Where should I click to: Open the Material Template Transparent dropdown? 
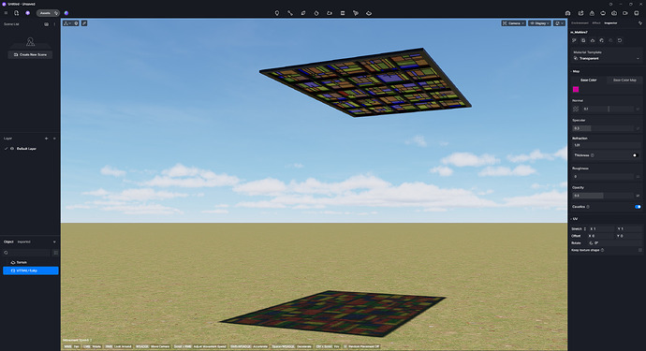(607, 58)
